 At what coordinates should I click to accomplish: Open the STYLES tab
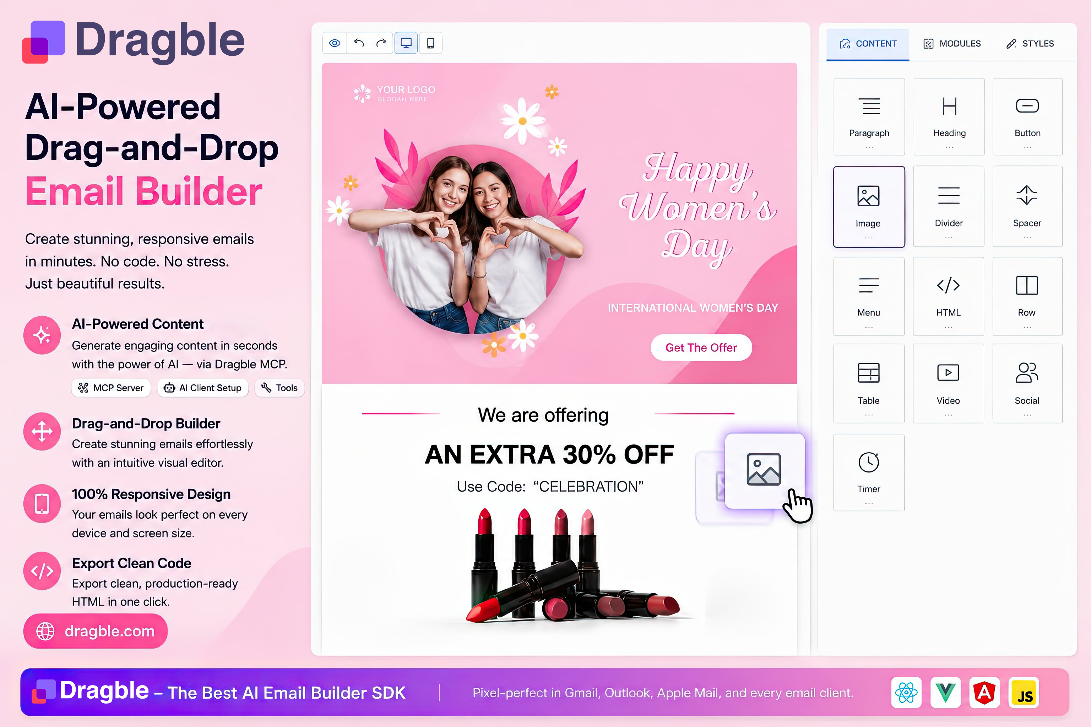click(x=1030, y=44)
